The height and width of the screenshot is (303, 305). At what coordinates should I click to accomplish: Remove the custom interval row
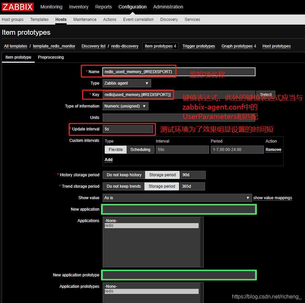click(273, 150)
